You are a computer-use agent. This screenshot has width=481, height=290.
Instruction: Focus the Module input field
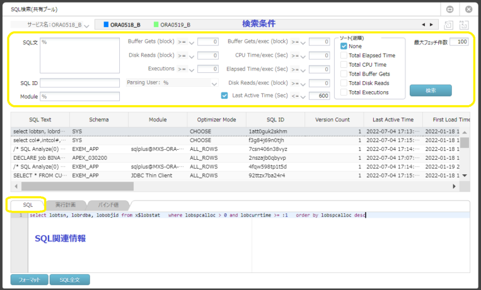tap(80, 96)
